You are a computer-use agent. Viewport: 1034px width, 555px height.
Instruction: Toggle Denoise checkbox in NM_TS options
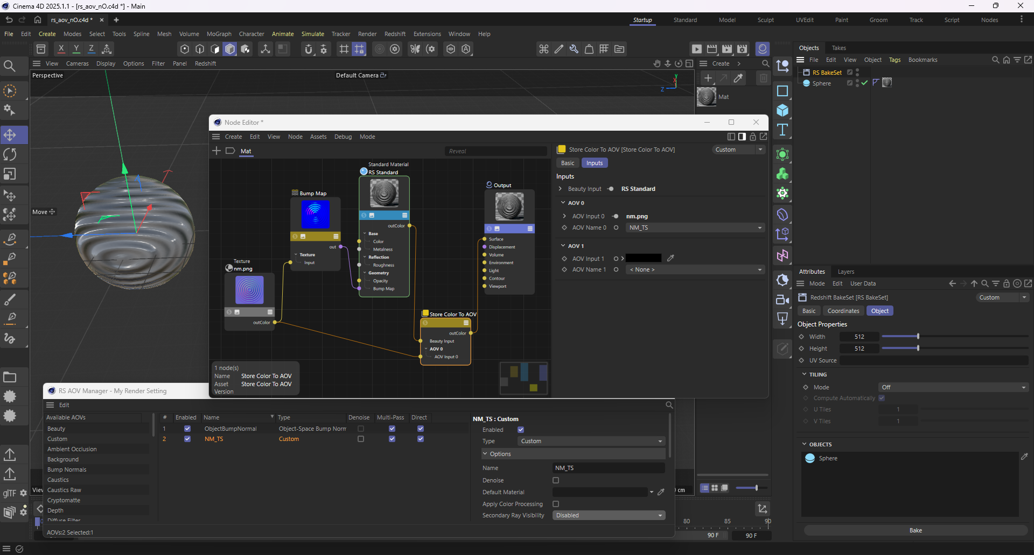tap(556, 480)
